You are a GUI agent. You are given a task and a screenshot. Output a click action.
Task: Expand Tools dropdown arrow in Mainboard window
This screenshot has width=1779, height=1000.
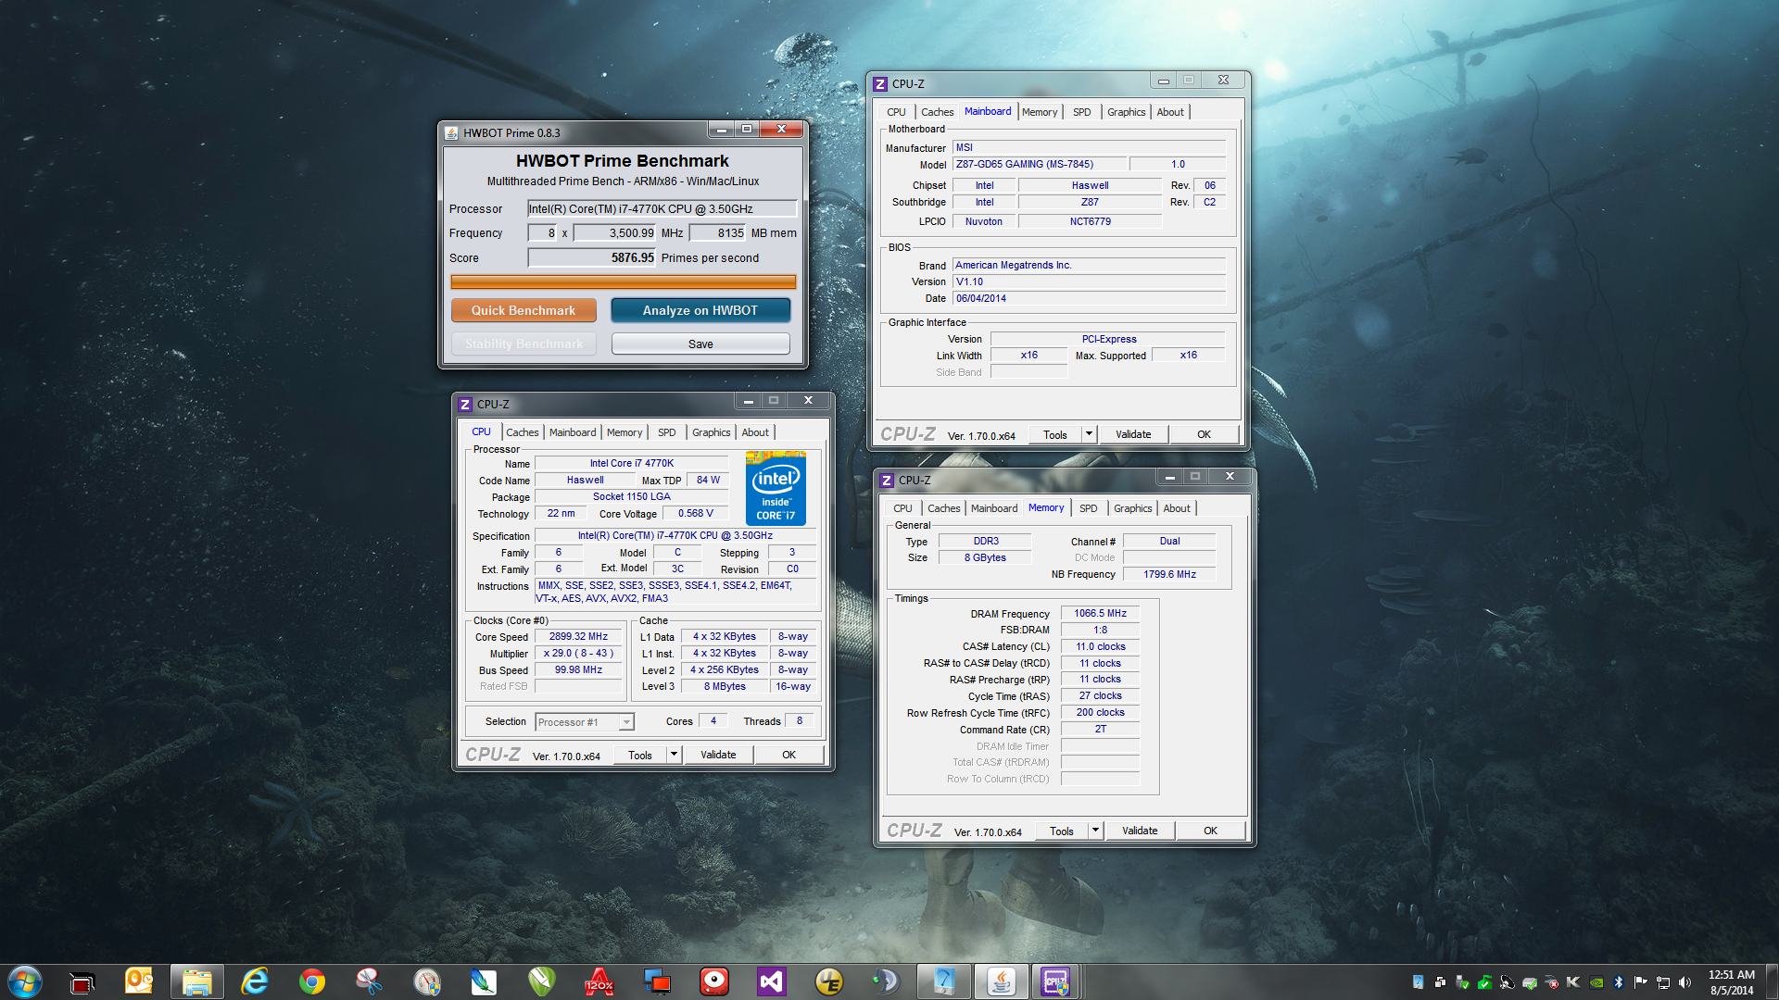click(x=1090, y=434)
